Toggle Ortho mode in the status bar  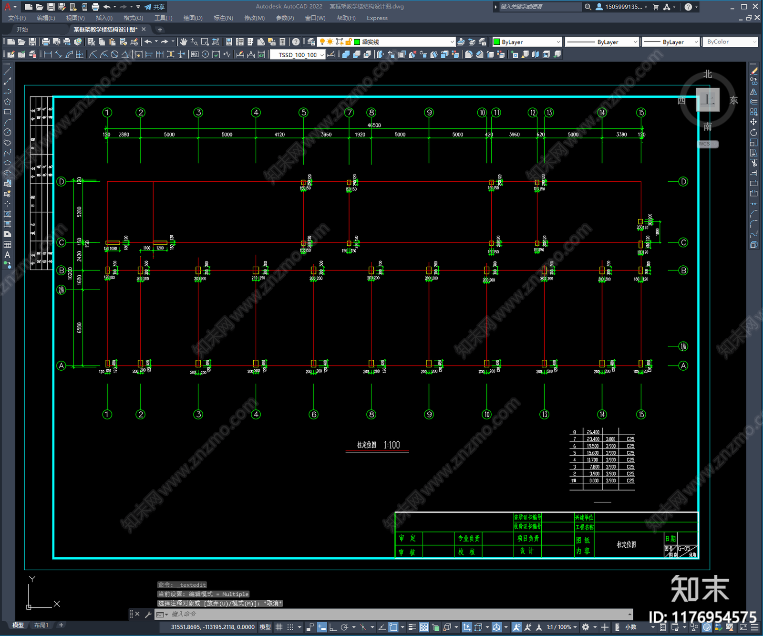(333, 627)
